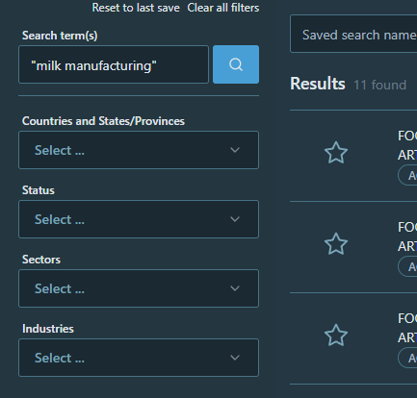This screenshot has height=398, width=417.
Task: Click the blue magnifier search button
Action: (236, 64)
